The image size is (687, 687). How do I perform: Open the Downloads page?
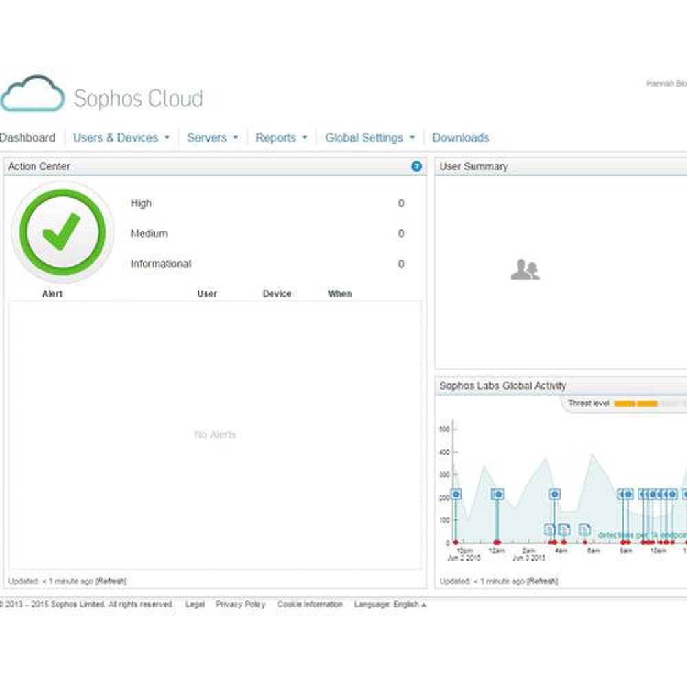click(x=460, y=137)
